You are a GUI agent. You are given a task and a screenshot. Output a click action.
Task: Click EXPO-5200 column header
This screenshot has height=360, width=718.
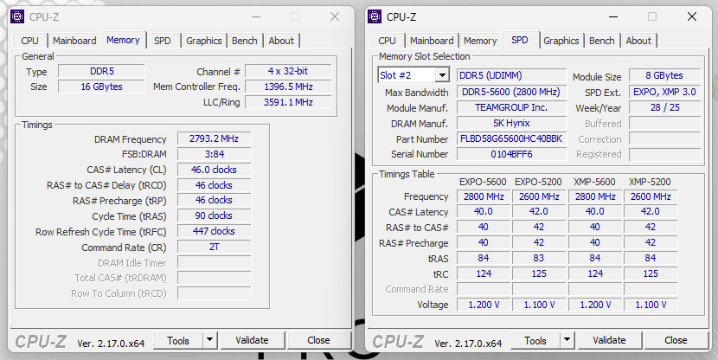click(x=538, y=182)
